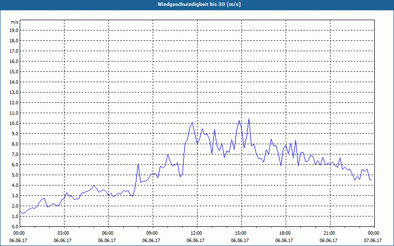The image size is (394, 246).
Task: Select the 18,0 y-axis label
Action: (14, 41)
